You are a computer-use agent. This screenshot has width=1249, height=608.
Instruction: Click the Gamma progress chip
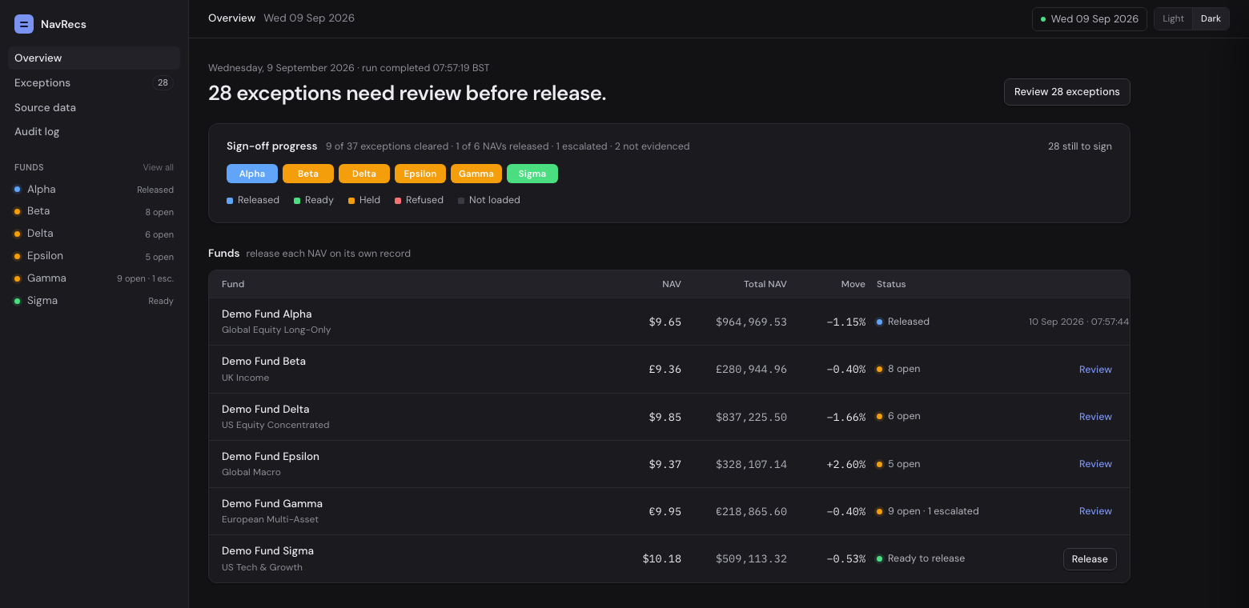click(476, 174)
